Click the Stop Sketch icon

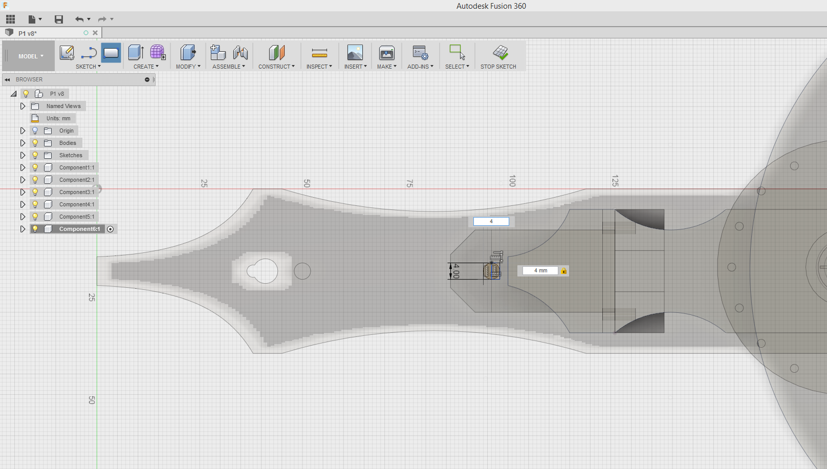500,53
